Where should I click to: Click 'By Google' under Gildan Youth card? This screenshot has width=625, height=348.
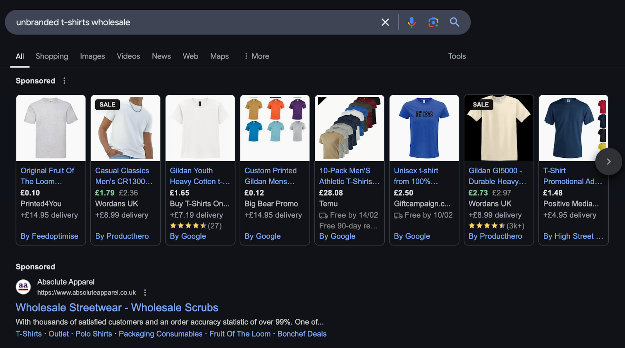[188, 236]
